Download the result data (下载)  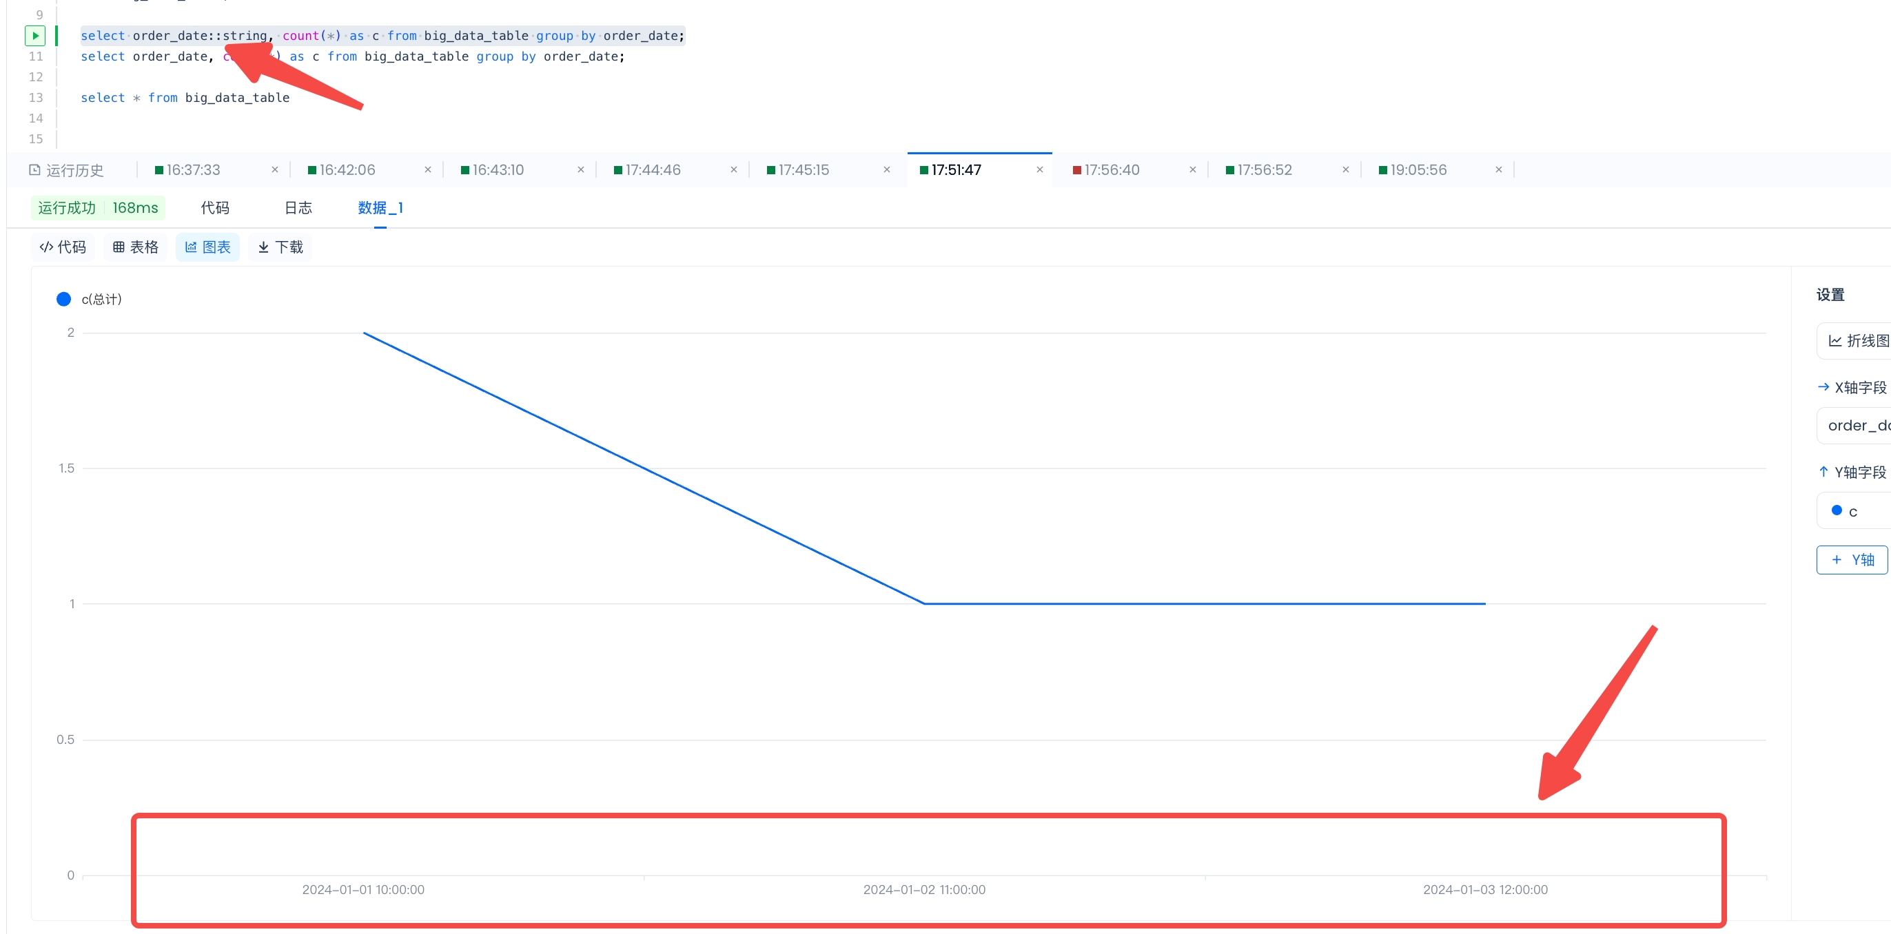(280, 247)
